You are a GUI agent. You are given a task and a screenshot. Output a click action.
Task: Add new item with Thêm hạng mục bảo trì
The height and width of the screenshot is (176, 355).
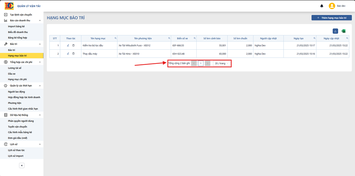[331, 17]
